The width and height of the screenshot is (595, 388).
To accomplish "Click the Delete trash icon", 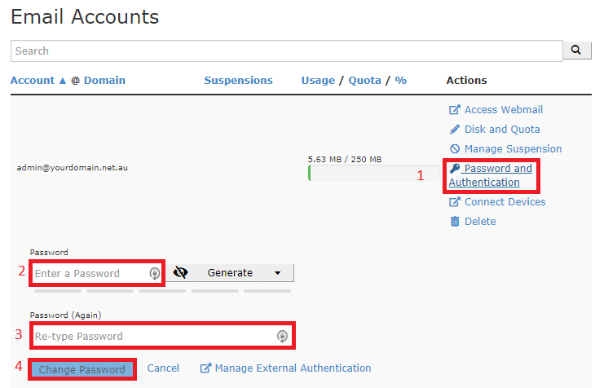I will point(455,222).
